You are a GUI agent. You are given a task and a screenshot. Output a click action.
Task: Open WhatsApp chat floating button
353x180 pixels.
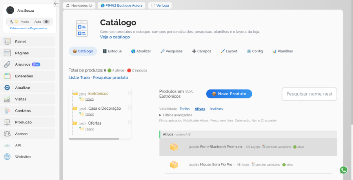click(x=344, y=170)
